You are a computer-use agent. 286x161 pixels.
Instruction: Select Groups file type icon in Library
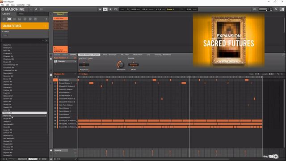(x=9, y=19)
